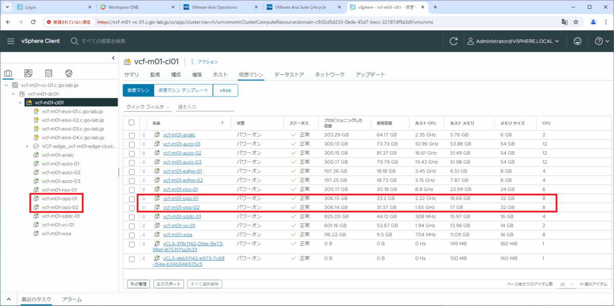
Task: Select Storage inventory view icon
Action: [x=49, y=74]
